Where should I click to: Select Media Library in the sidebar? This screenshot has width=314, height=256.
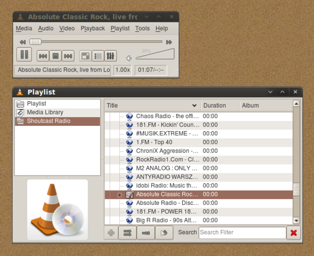(x=58, y=112)
